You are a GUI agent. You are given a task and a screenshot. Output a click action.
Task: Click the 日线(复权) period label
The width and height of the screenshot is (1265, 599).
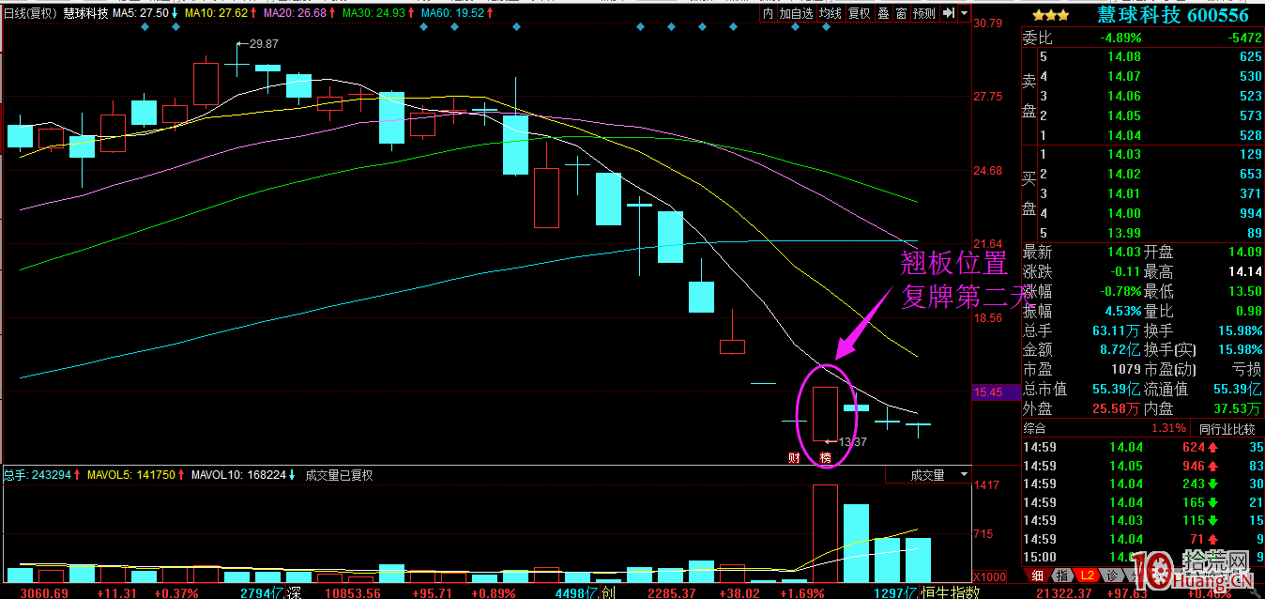pyautogui.click(x=30, y=13)
